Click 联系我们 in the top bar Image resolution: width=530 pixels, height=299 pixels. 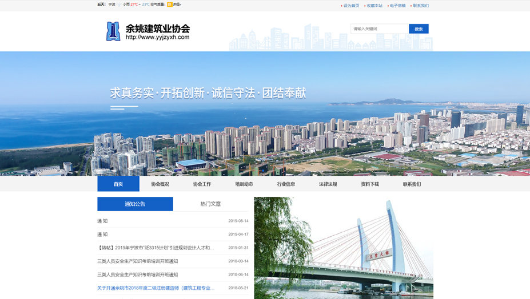pyautogui.click(x=420, y=6)
